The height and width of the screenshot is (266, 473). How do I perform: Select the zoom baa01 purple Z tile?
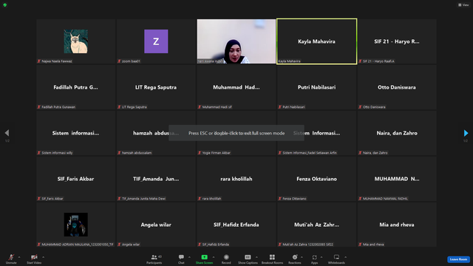(x=156, y=41)
